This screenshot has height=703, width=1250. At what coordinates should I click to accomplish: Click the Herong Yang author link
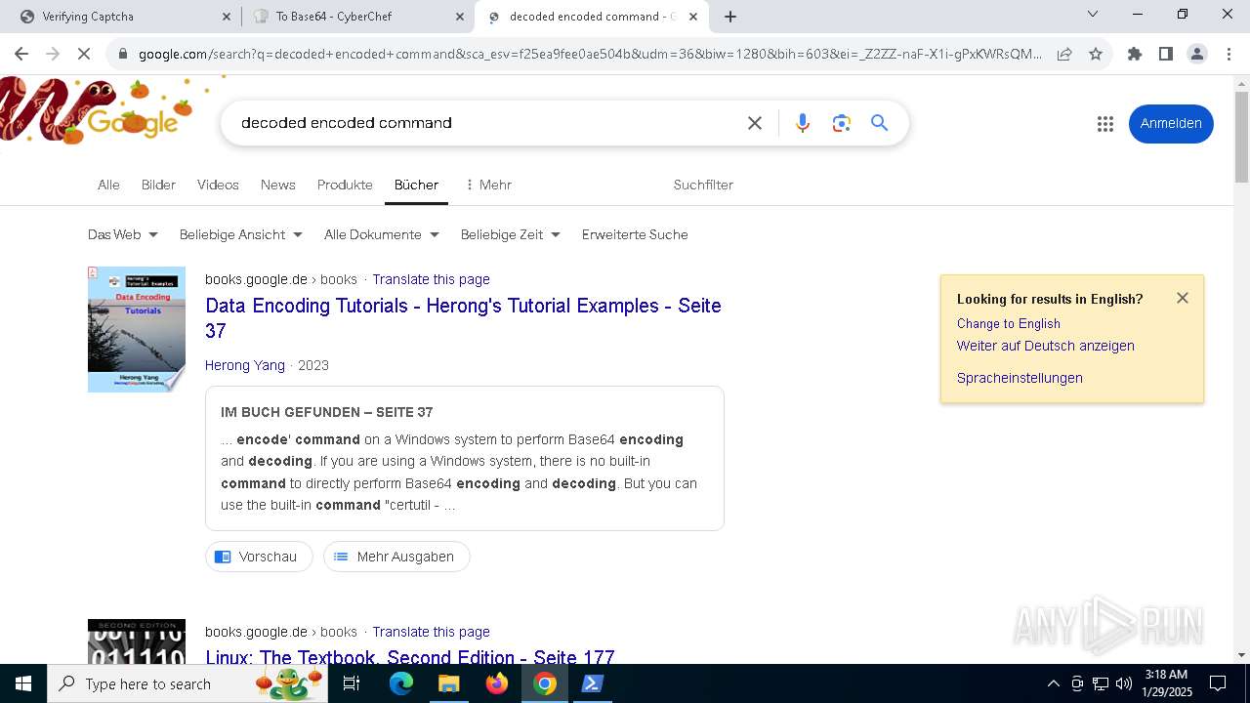point(245,365)
